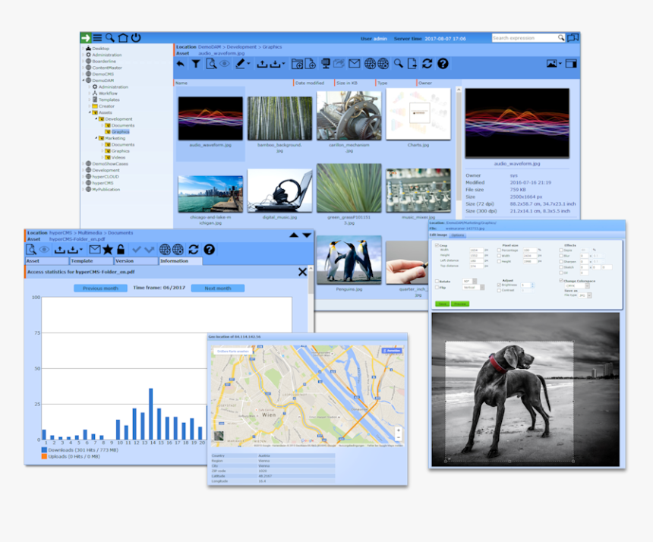The image size is (653, 542).
Task: Switch to the Asset tab
Action: [x=47, y=261]
